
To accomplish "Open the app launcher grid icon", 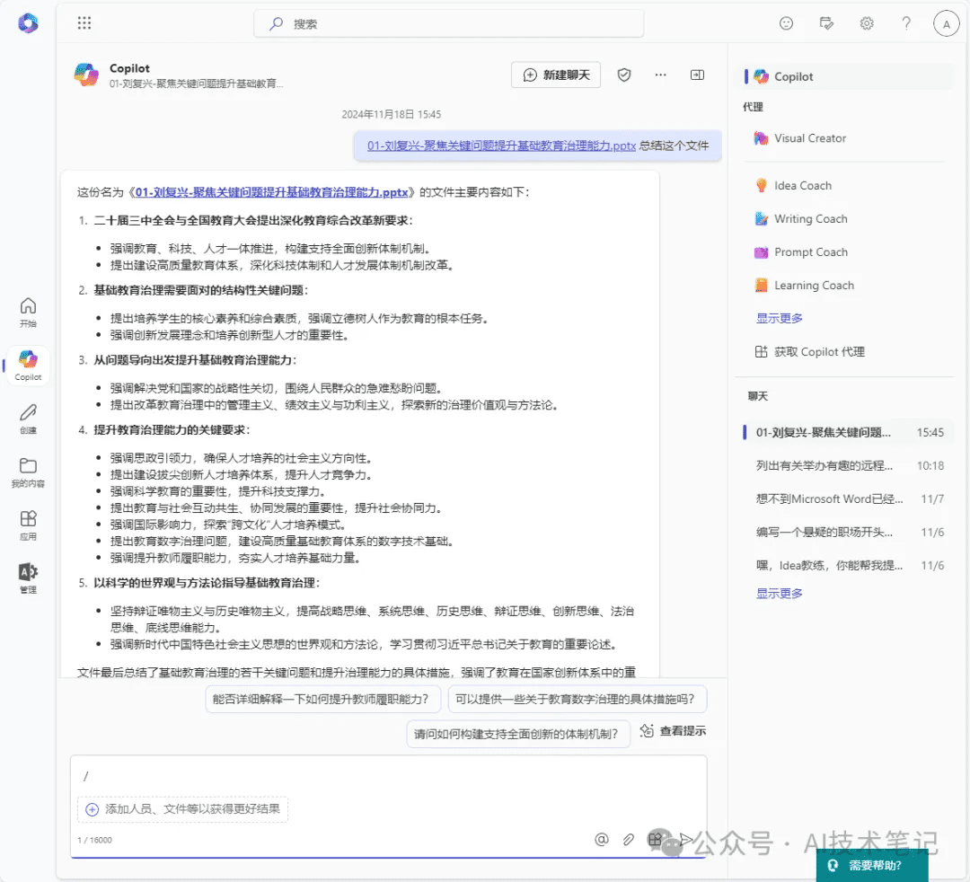I will (x=84, y=24).
